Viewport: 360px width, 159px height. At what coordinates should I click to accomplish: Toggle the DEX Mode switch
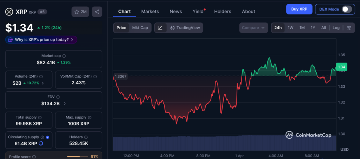(347, 9)
